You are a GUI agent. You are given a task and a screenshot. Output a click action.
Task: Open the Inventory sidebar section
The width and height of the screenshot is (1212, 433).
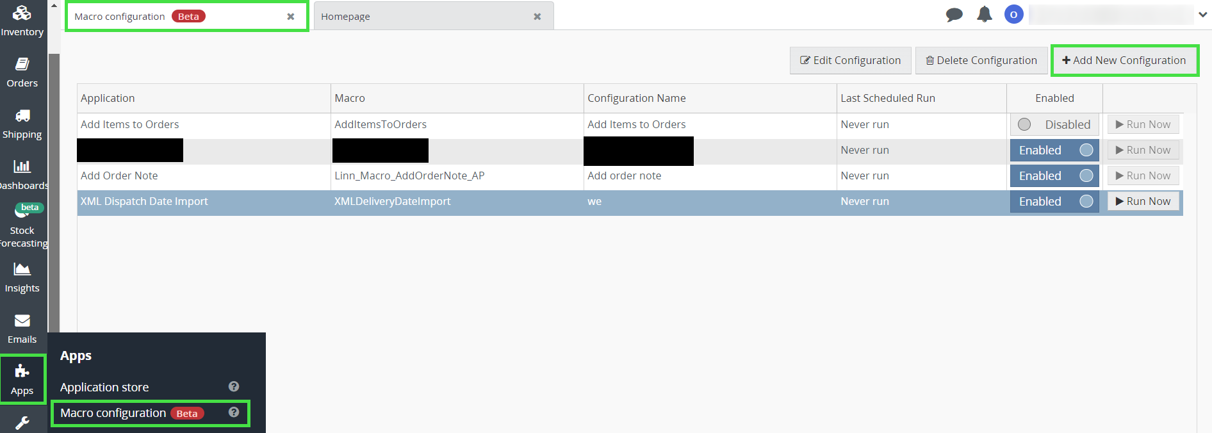tap(22, 20)
